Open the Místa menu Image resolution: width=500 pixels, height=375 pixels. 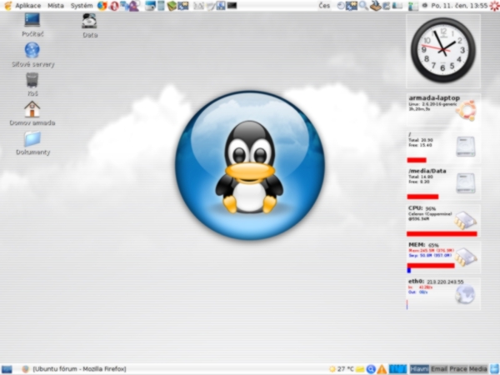coord(56,6)
